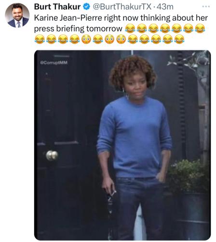Open the three-dot more options menu
The width and height of the screenshot is (216, 242).
point(206,7)
